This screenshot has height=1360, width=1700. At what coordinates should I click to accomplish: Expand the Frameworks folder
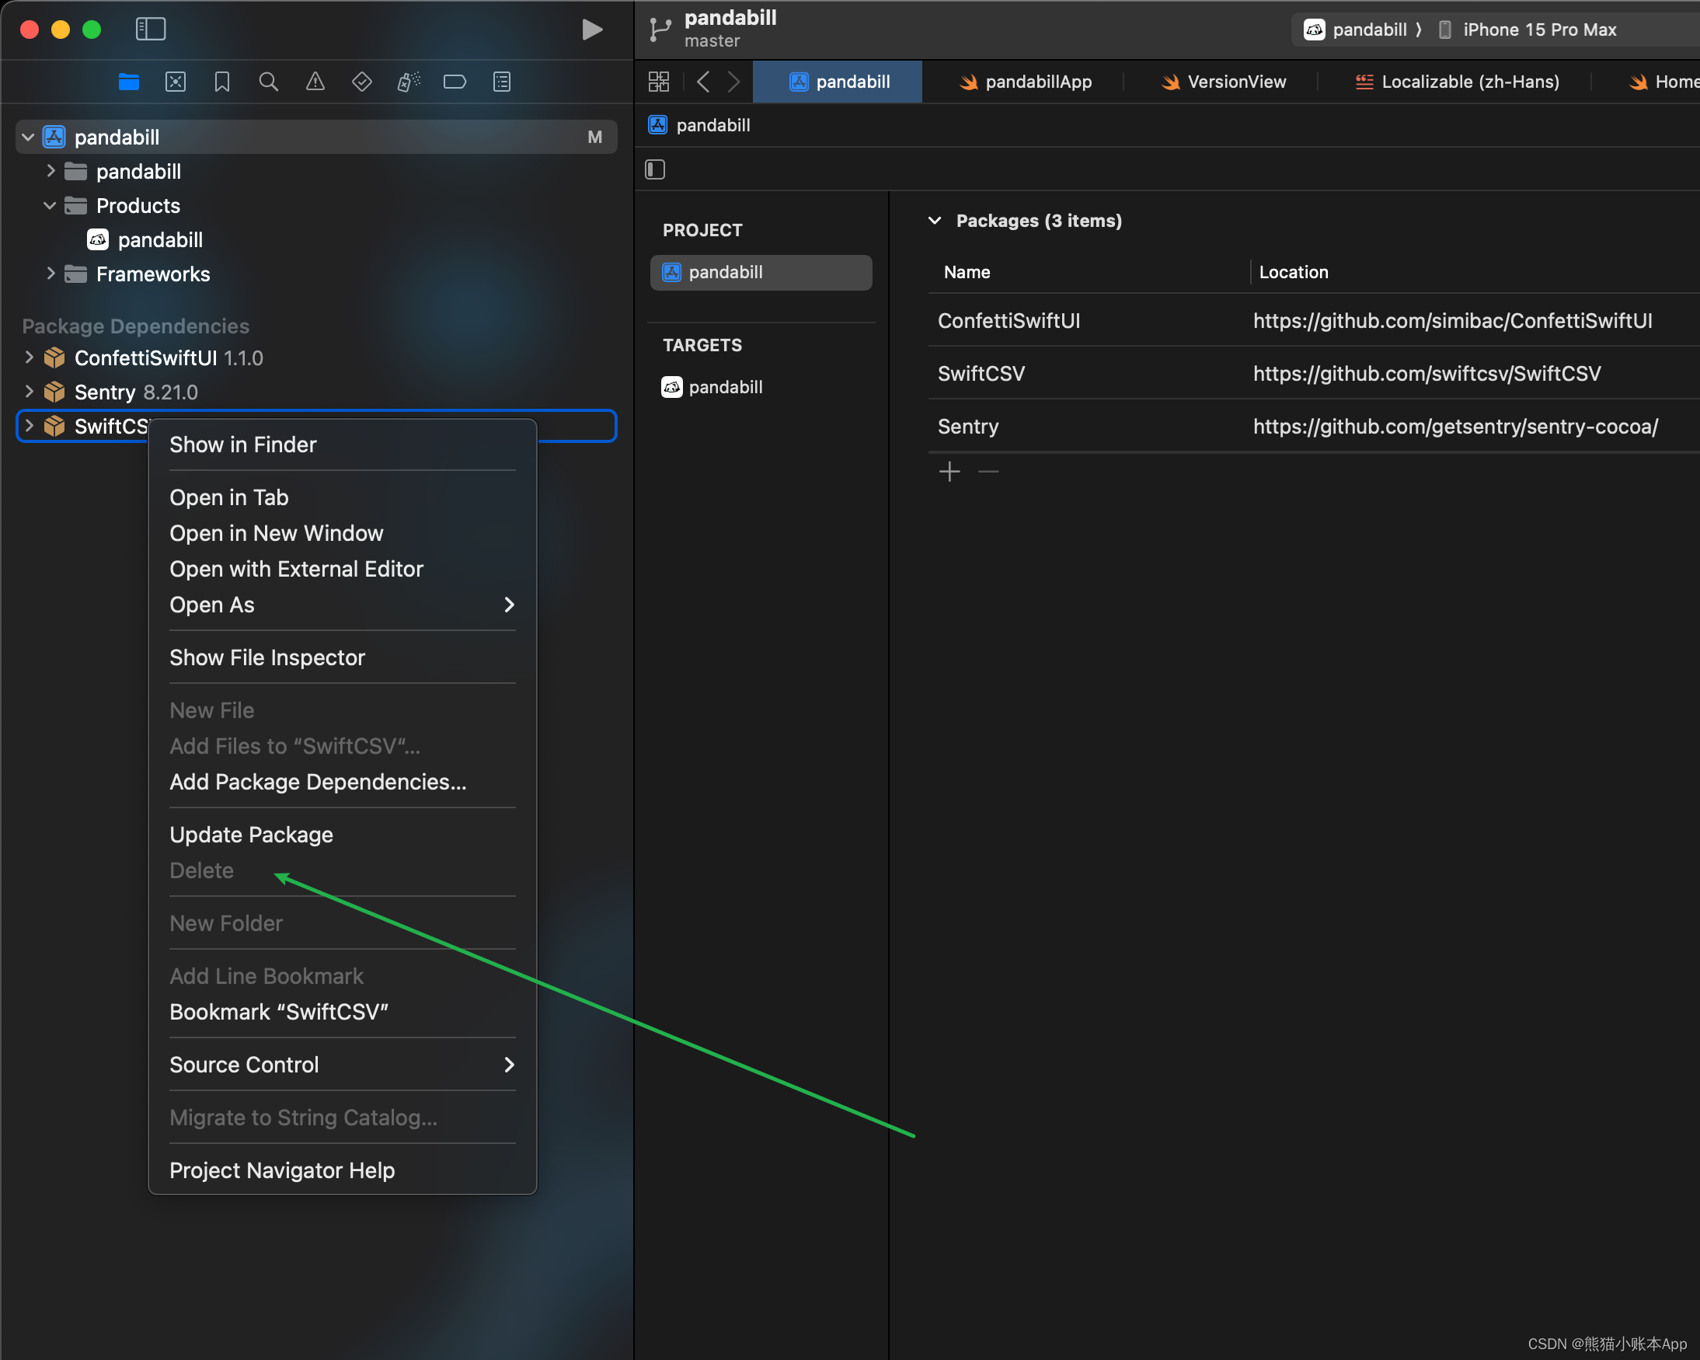pos(51,274)
